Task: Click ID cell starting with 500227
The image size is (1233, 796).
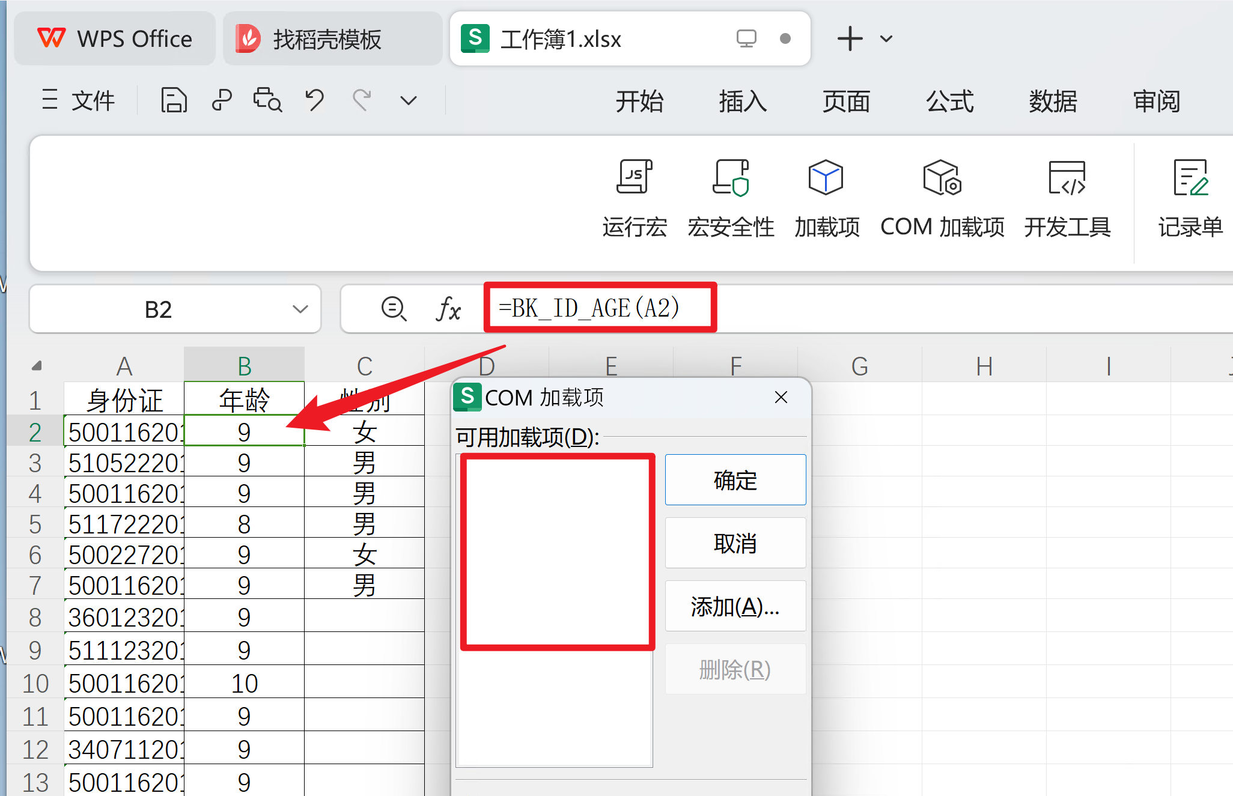Action: pos(124,554)
